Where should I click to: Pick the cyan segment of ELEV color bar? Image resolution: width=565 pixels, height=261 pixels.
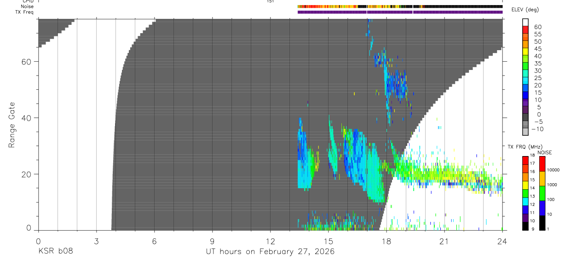[526, 81]
